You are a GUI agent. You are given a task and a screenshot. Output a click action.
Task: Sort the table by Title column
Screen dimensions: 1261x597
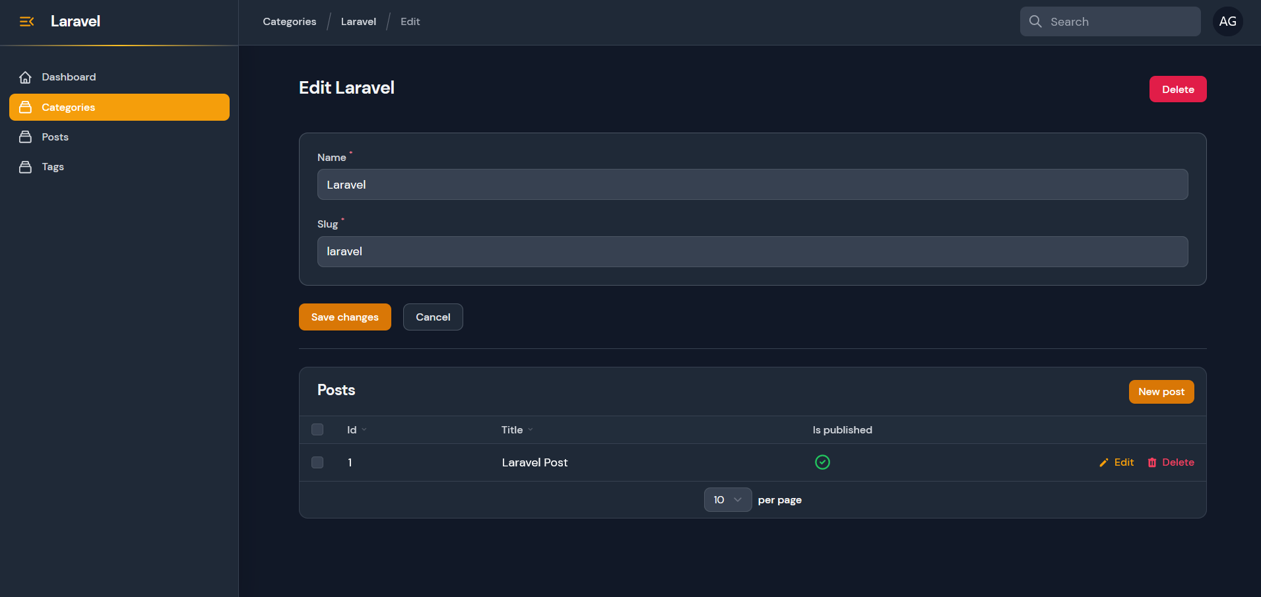[x=517, y=430]
